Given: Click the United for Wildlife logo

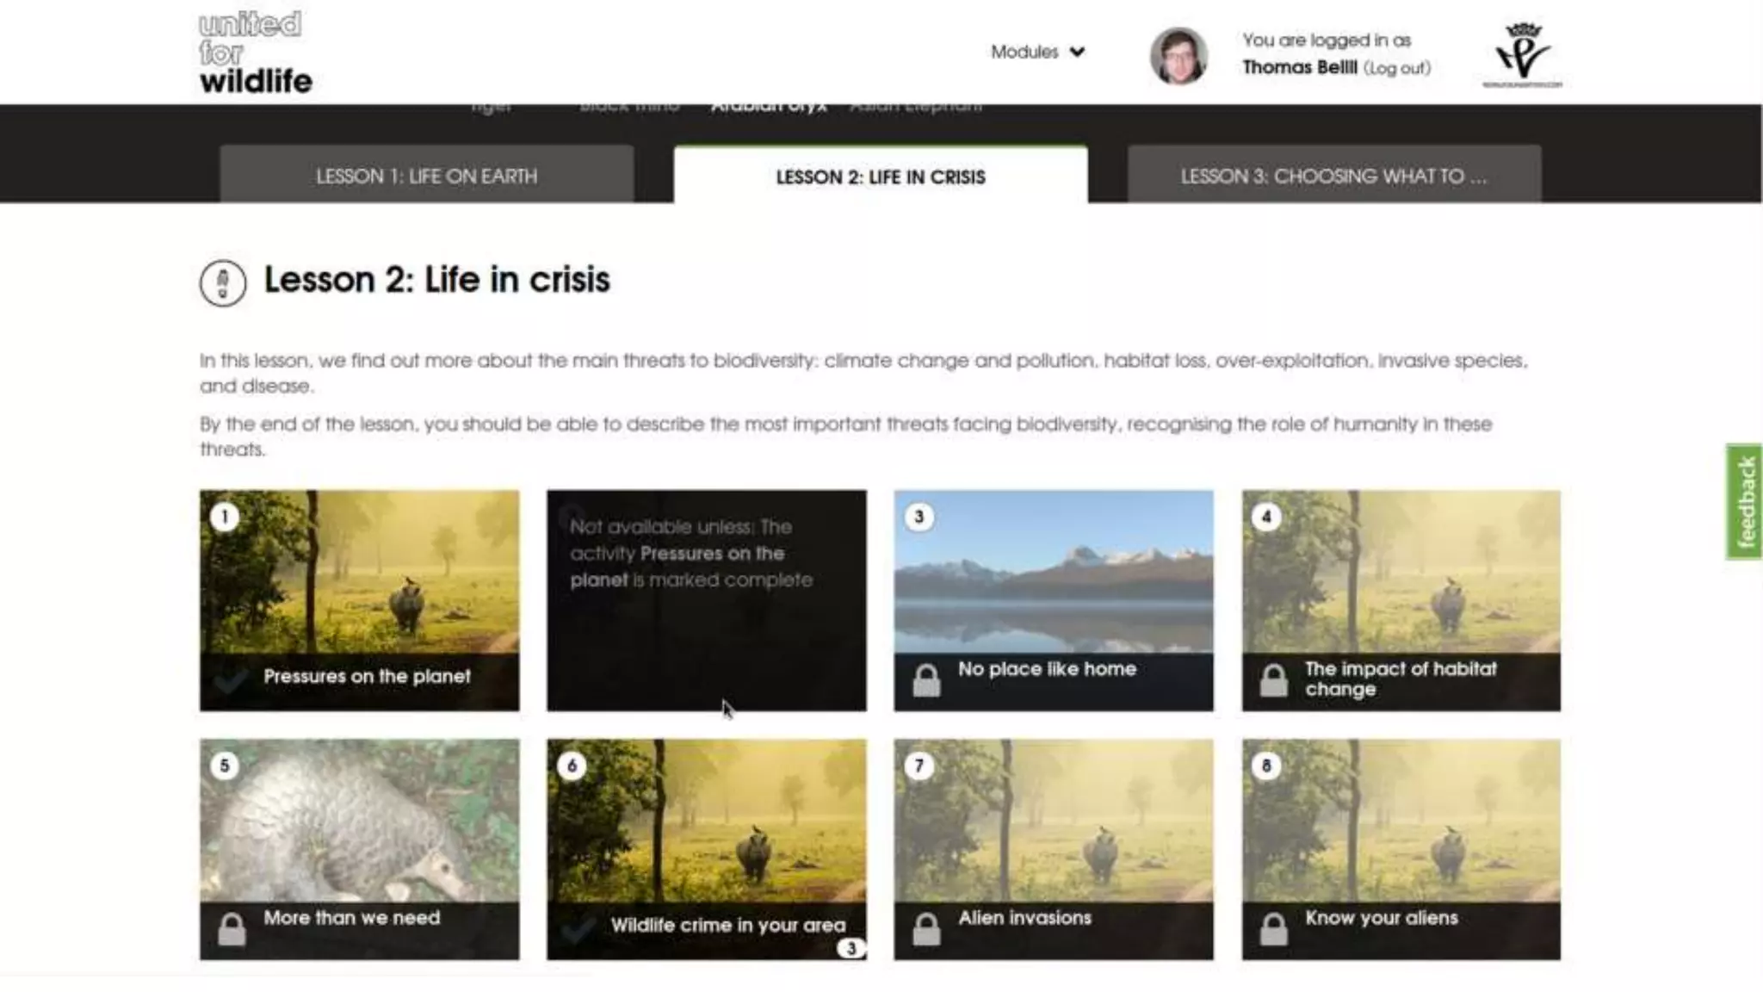Looking at the screenshot, I should [x=255, y=52].
